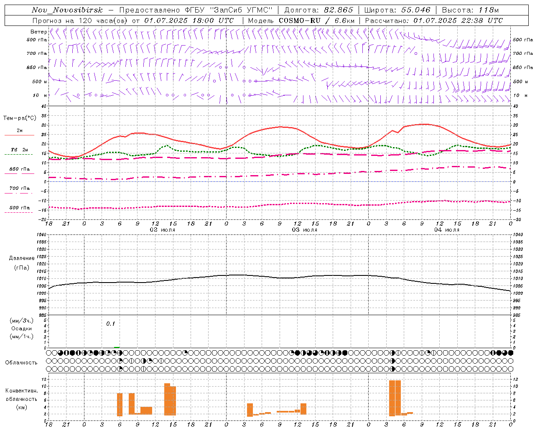Click the 'Конвективн.' convective cloud label
This screenshot has width=535, height=428.
click(x=22, y=391)
